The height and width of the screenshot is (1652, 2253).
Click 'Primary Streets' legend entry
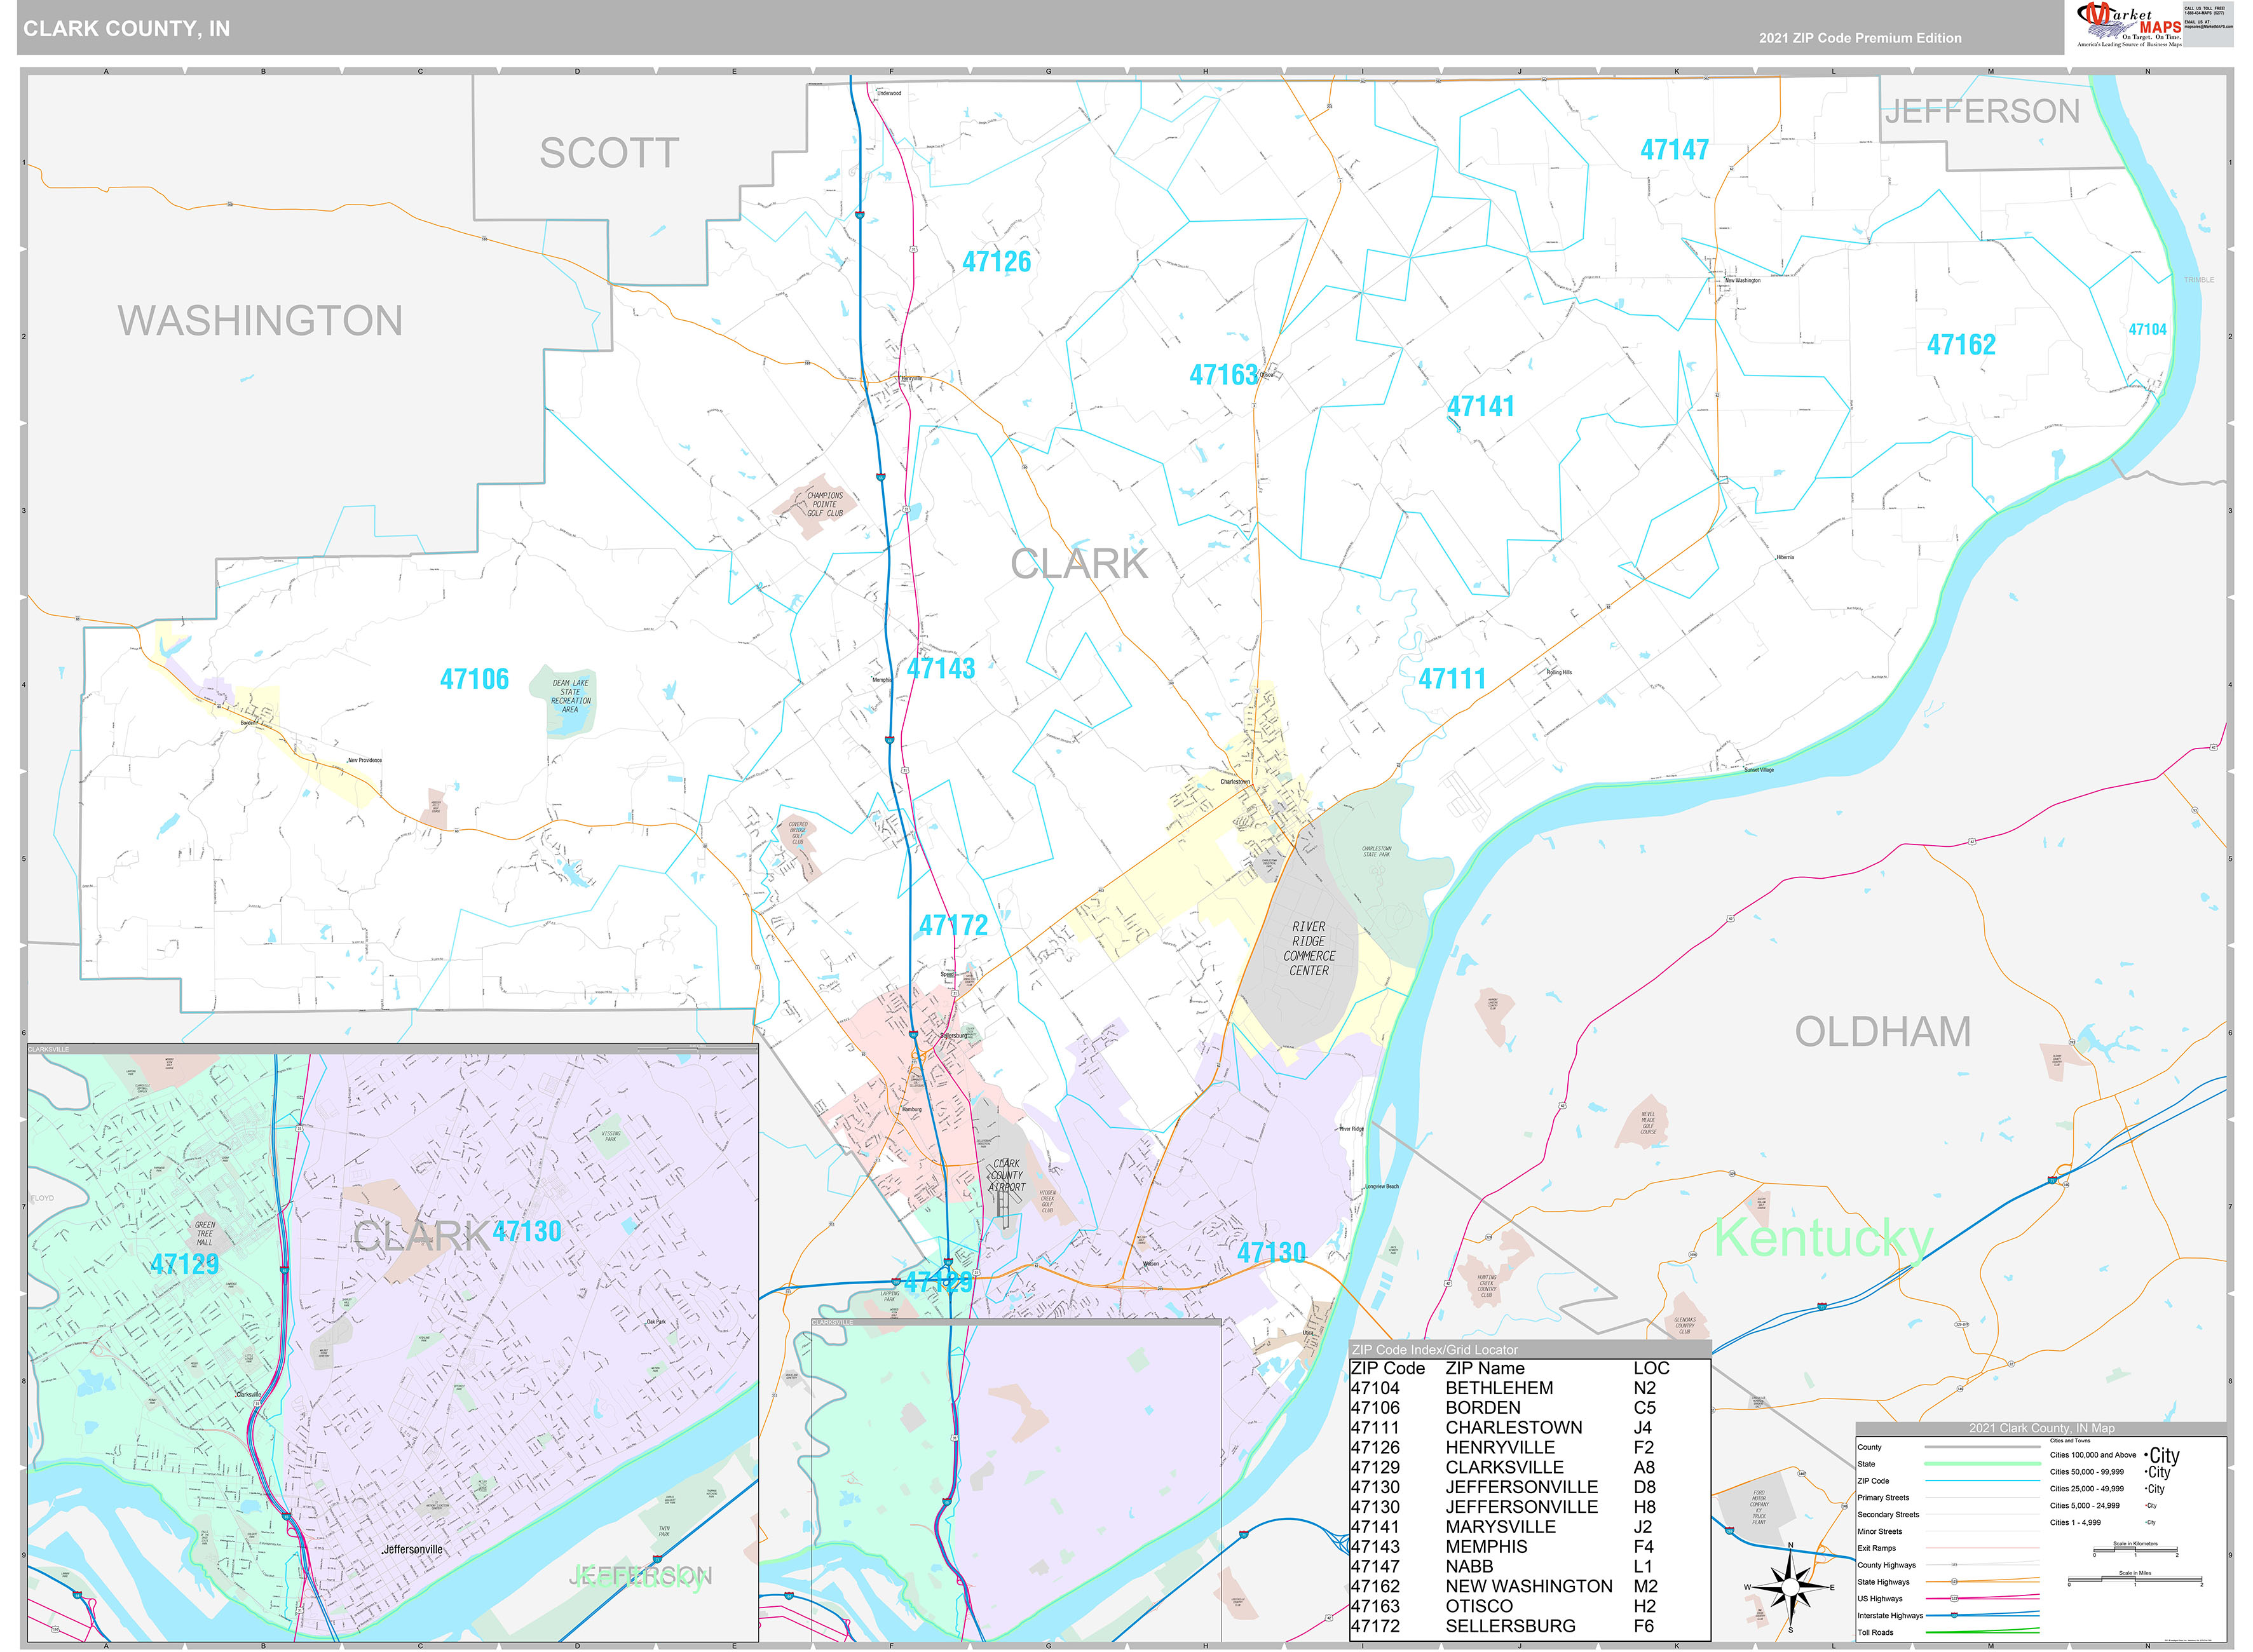pyautogui.click(x=1883, y=1498)
